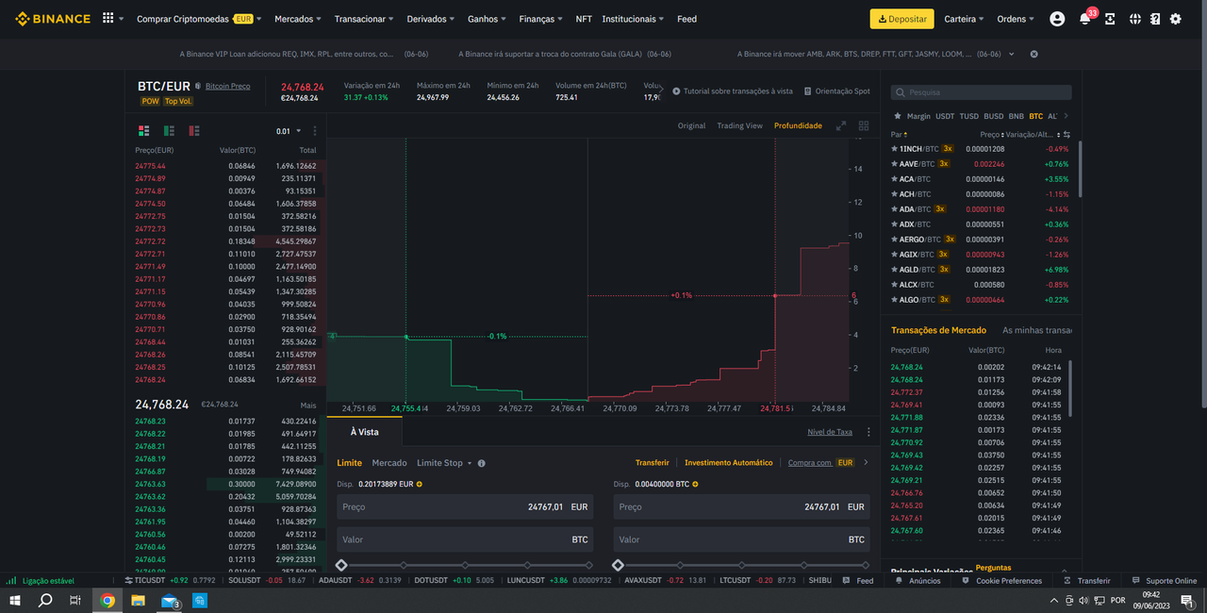Screen dimensions: 1207x613
Task: Click the info icon next to Limite Stop
Action: (481, 463)
